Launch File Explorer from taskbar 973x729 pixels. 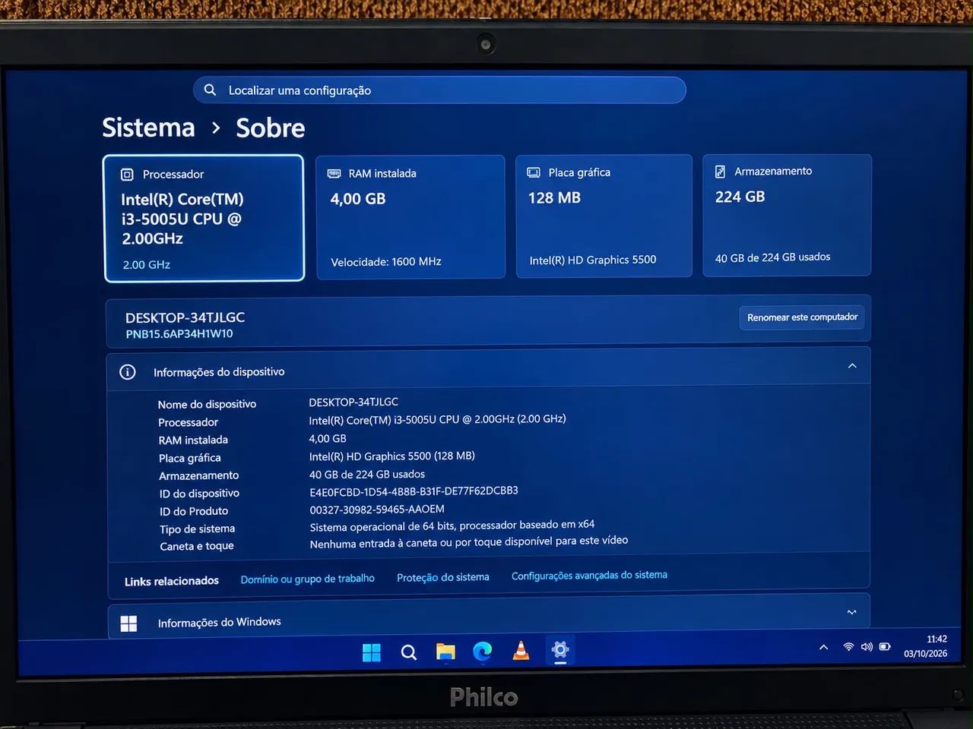point(445,652)
